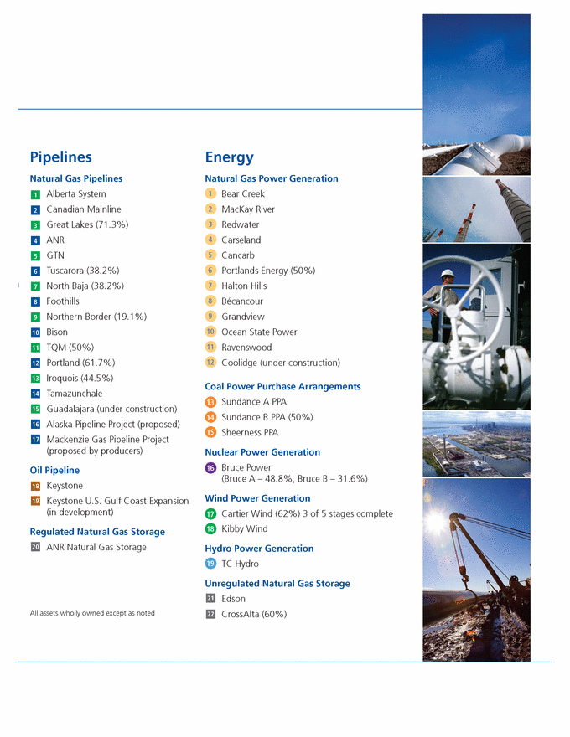Open the worker at valve wheel photo
Screen dimensions: 570x737
coord(476,327)
